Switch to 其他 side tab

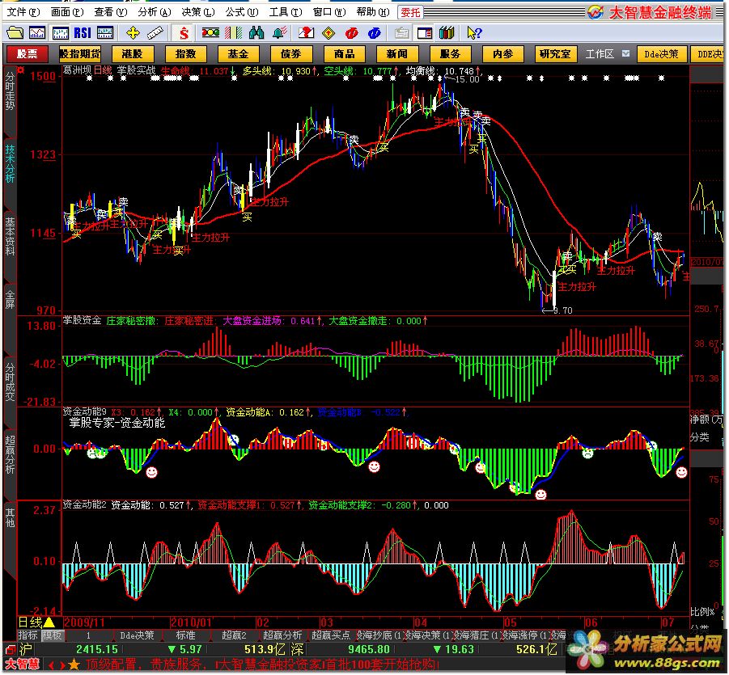click(x=10, y=517)
